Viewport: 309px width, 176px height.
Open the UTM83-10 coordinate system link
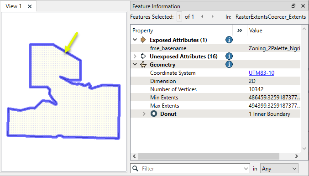click(262, 73)
